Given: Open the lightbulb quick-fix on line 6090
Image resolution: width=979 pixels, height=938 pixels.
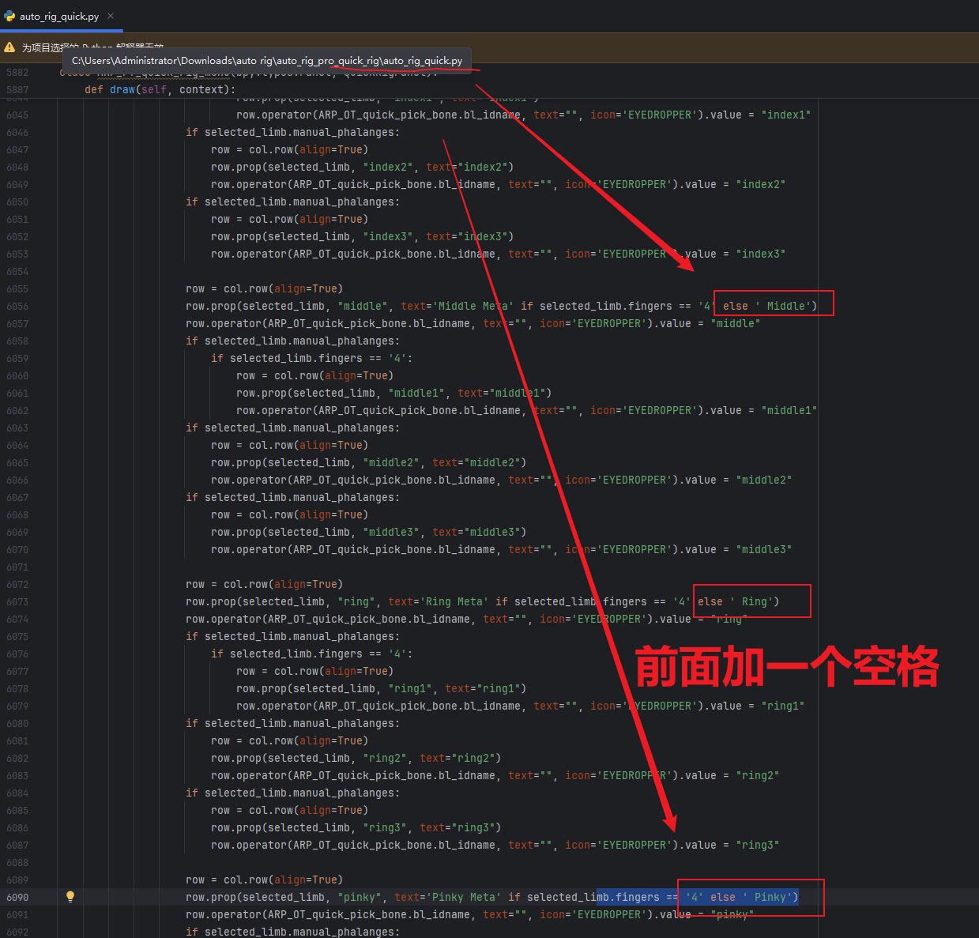Looking at the screenshot, I should point(70,896).
